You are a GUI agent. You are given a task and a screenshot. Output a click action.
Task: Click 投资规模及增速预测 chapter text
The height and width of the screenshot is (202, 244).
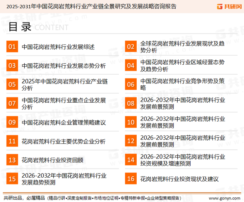click(165, 164)
